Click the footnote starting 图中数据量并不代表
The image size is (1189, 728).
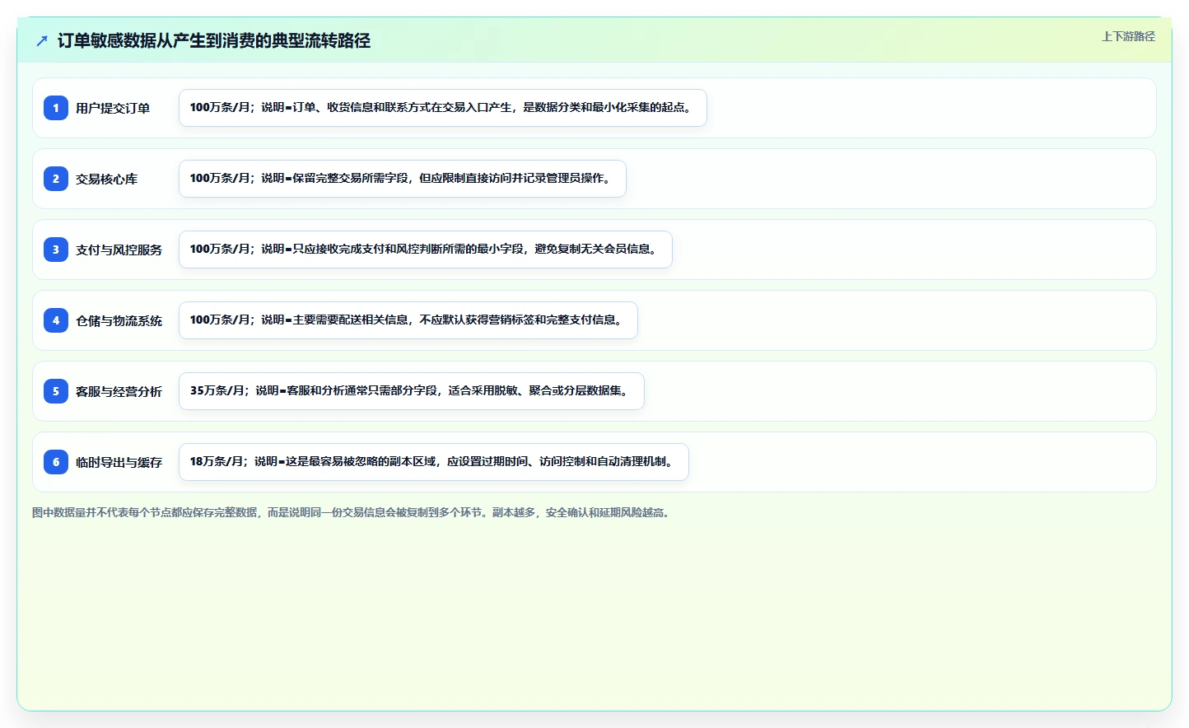click(x=352, y=512)
